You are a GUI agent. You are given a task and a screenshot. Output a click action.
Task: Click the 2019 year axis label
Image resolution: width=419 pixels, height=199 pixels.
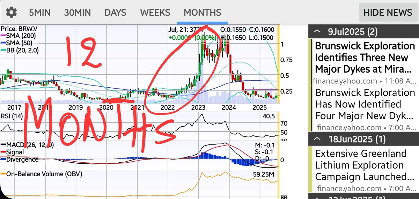click(x=76, y=107)
